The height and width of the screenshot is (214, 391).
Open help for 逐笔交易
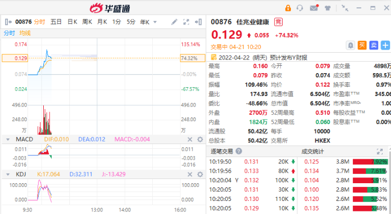pos(239,151)
